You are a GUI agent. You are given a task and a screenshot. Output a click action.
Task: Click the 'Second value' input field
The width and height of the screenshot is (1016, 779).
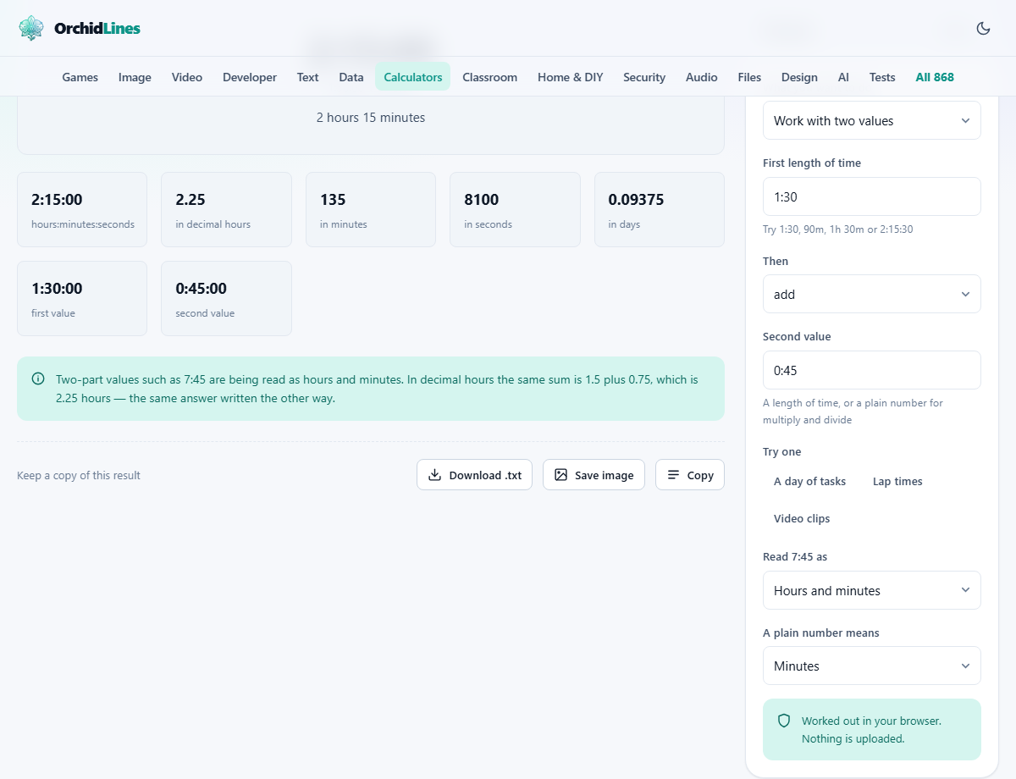click(871, 370)
